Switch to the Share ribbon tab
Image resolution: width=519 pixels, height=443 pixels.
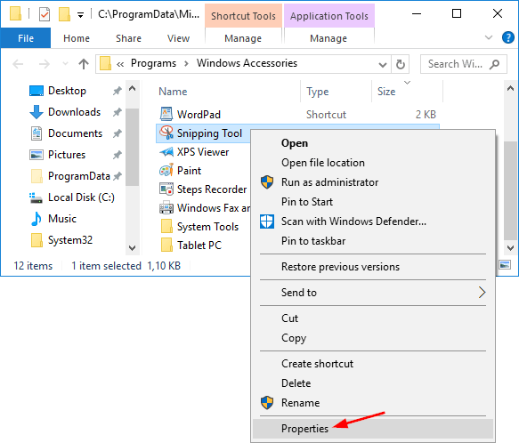(128, 38)
